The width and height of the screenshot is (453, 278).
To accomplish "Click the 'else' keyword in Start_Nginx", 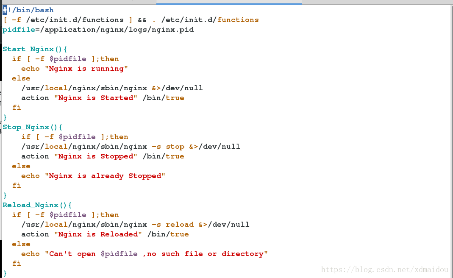I will coord(21,78).
